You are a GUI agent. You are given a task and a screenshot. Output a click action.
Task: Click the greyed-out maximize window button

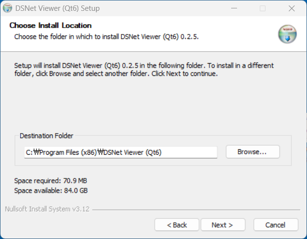point(263,8)
